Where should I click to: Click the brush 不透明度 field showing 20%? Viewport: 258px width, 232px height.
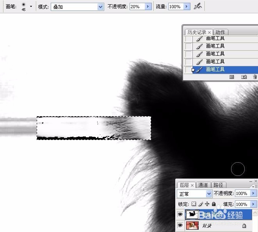point(137,7)
